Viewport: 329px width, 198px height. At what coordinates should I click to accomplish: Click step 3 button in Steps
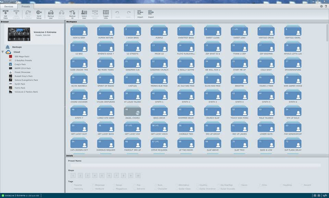coord(87,175)
